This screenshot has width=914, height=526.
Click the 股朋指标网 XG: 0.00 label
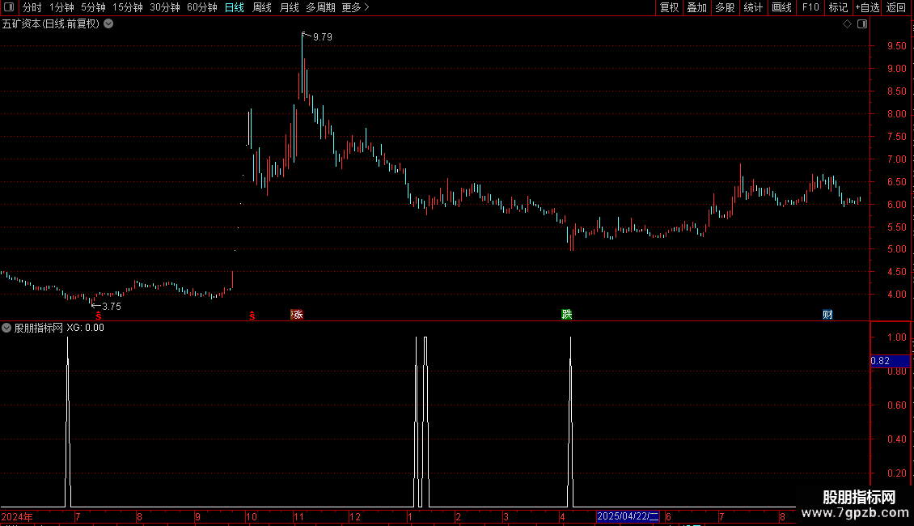pyautogui.click(x=59, y=328)
